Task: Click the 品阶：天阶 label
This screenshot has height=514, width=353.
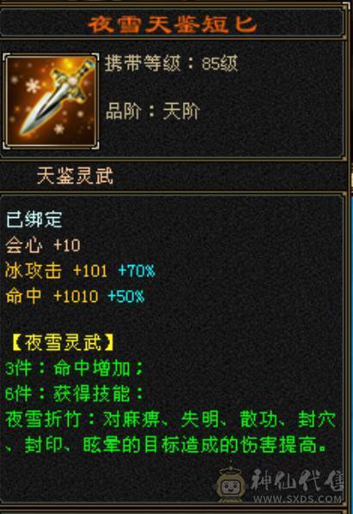Action: point(153,112)
